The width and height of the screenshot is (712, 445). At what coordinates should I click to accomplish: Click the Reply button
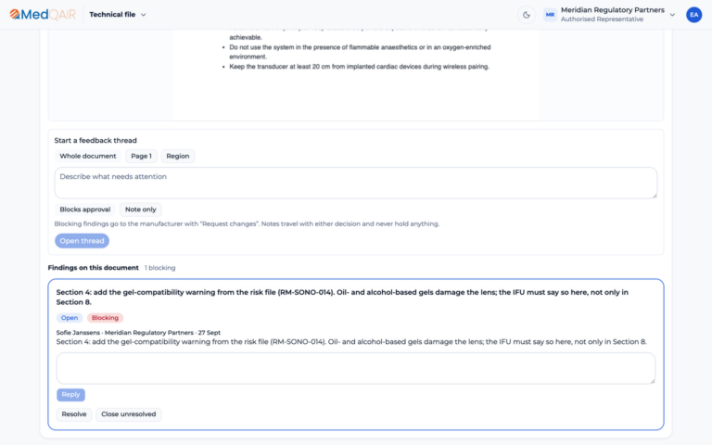click(70, 395)
